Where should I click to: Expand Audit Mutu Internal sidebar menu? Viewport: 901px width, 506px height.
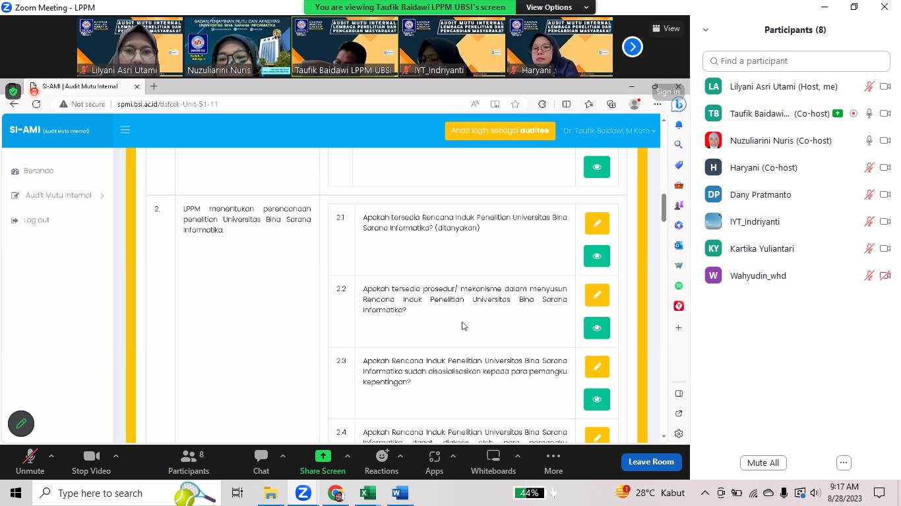pyautogui.click(x=58, y=195)
